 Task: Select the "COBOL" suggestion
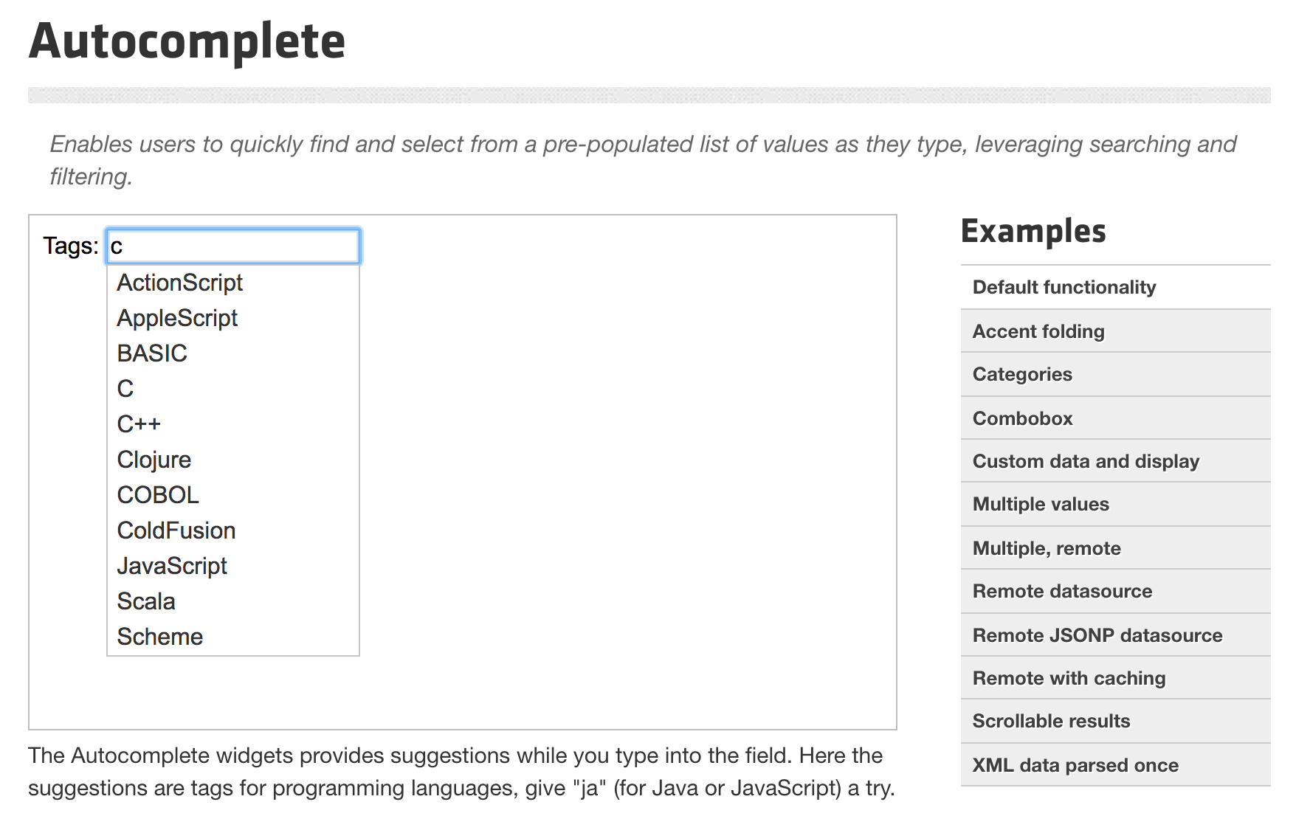click(x=157, y=494)
